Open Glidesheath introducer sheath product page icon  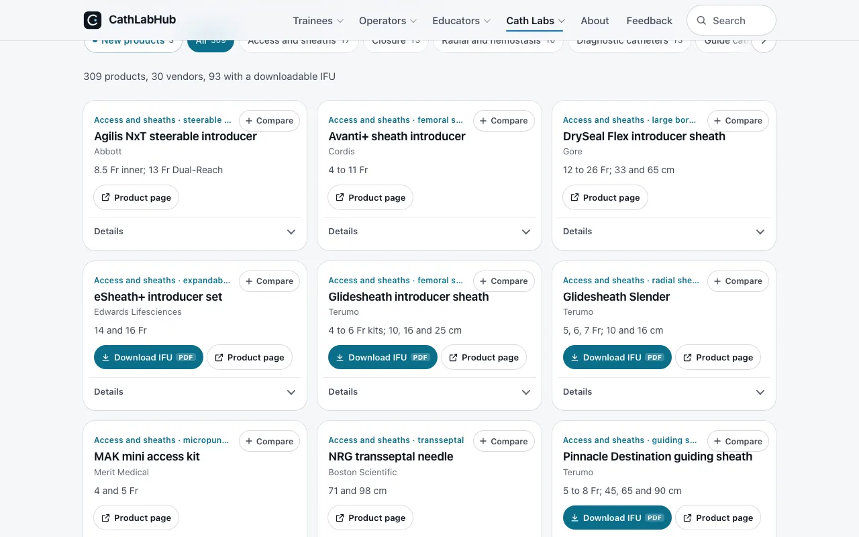453,358
